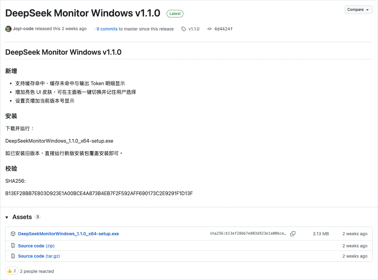Image resolution: width=378 pixels, height=280 pixels.
Task: Click the 2 weeks ago timestamp for Source code (zip)
Action: [355, 246]
